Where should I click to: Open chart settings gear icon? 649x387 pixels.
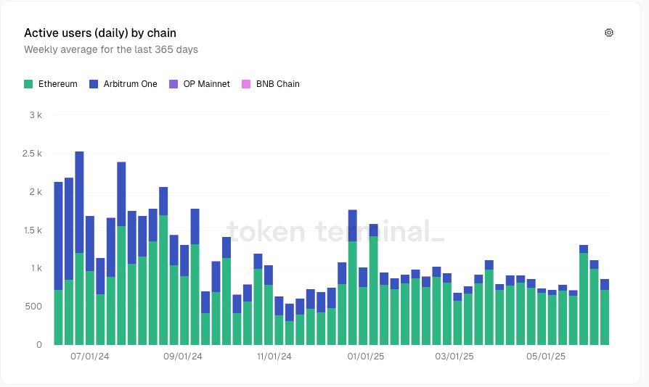(609, 33)
